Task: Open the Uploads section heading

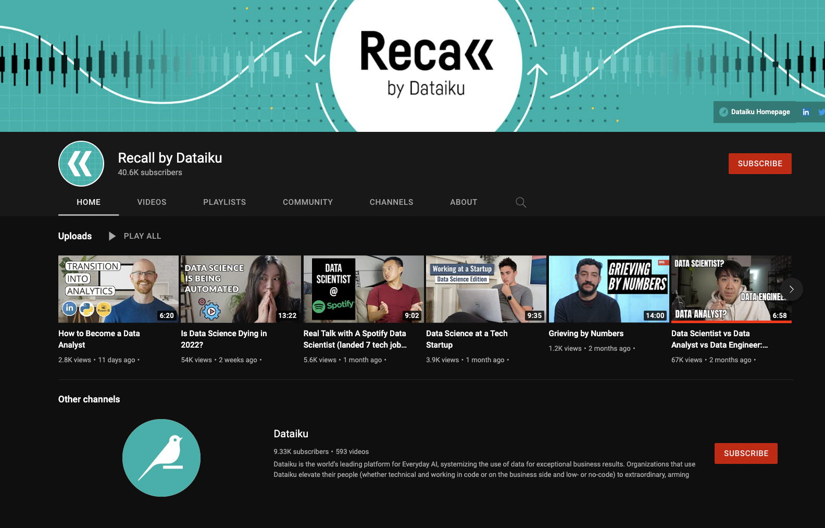Action: pos(75,236)
